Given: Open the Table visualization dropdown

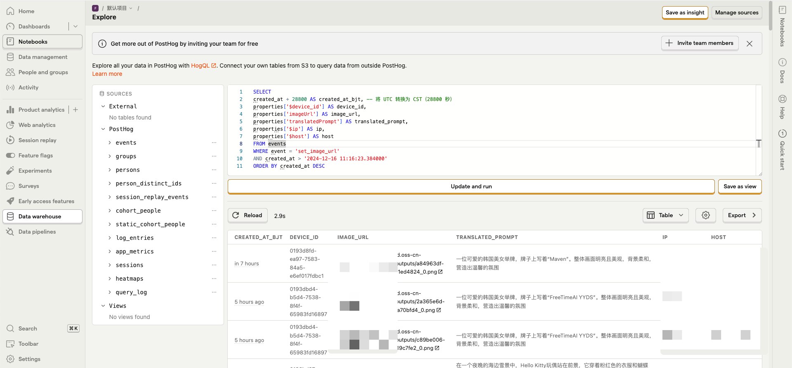Looking at the screenshot, I should pos(665,215).
